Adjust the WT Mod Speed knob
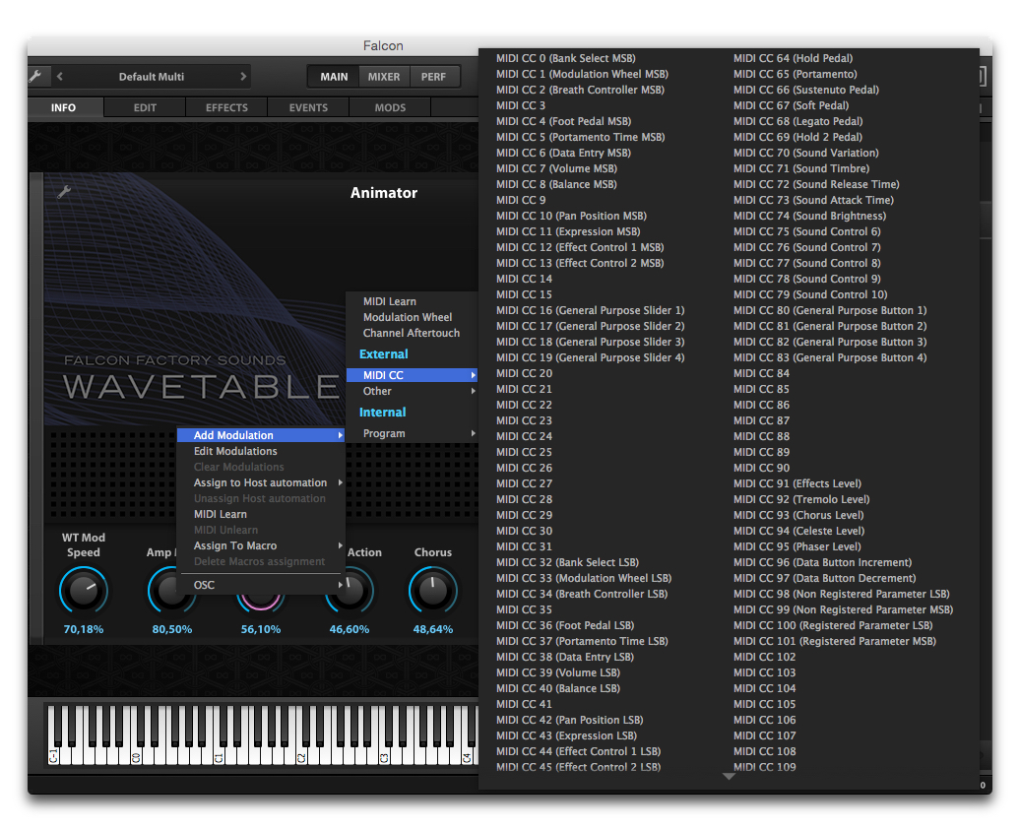Viewport: 1020px width, 830px height. click(84, 591)
